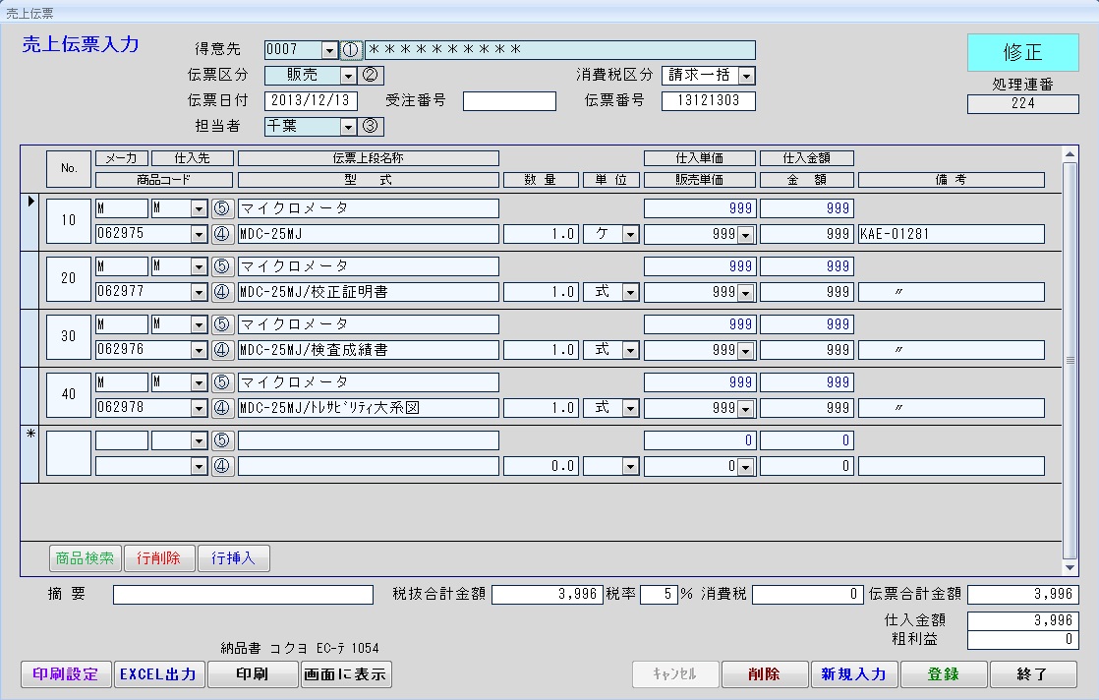Click the 摘要 text field

243,595
